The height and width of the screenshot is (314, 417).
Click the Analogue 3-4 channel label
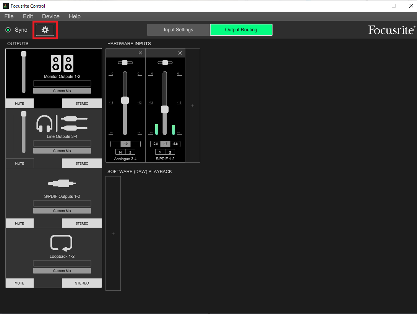(125, 159)
